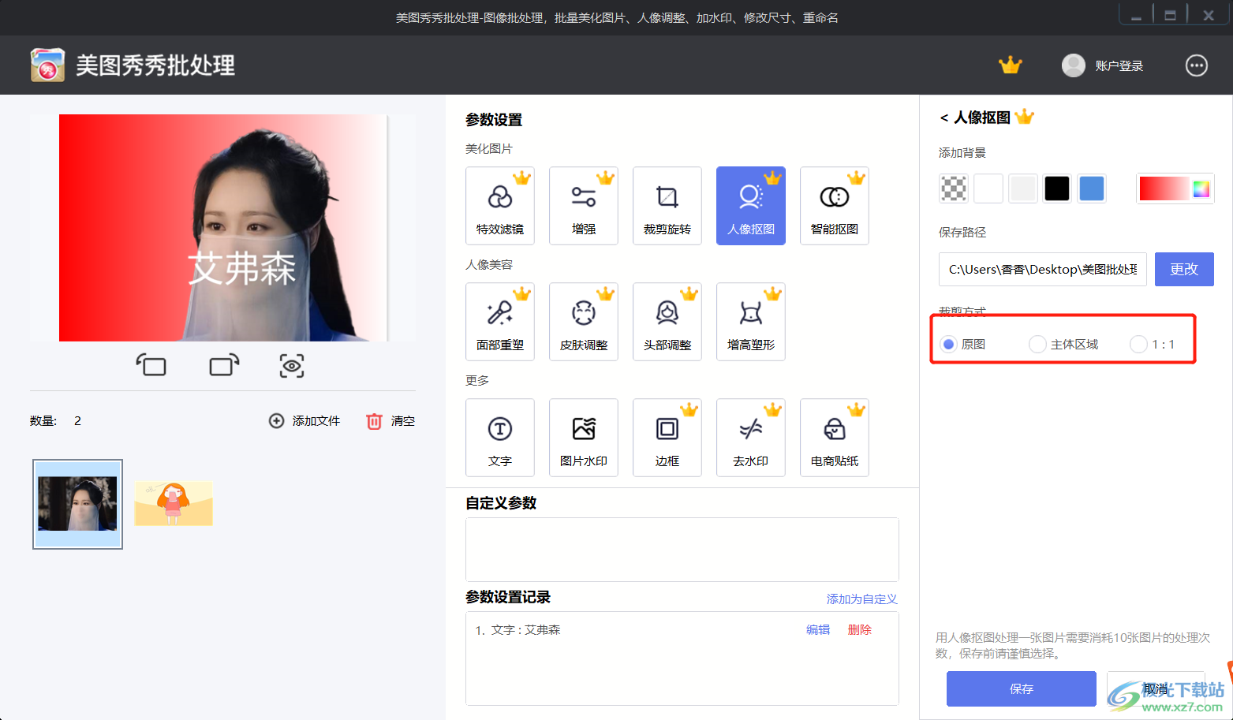Click the eye preview compare icon
Image resolution: width=1233 pixels, height=720 pixels.
(292, 366)
